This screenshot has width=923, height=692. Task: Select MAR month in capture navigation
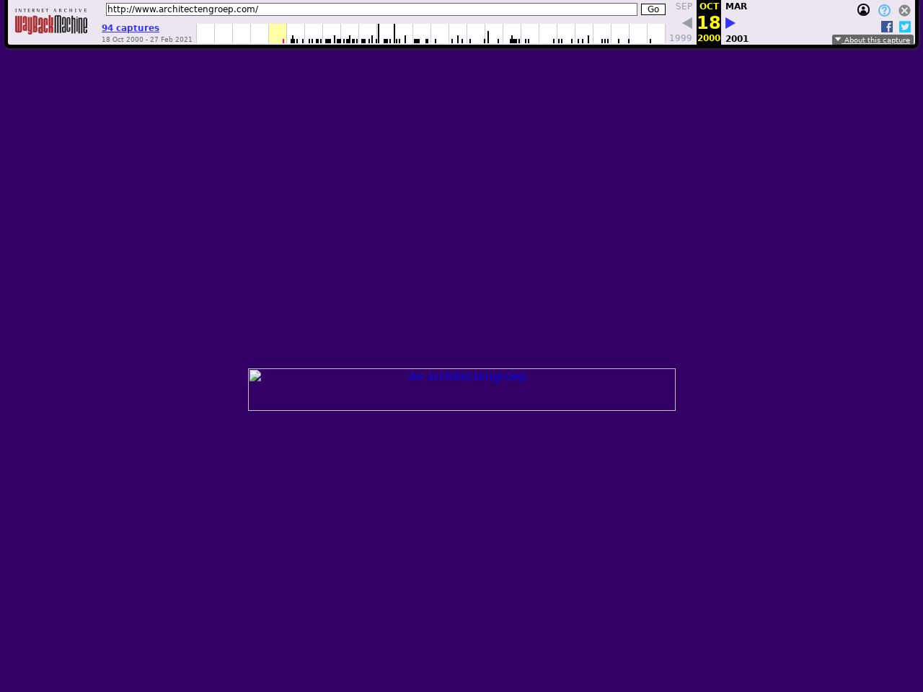[736, 6]
